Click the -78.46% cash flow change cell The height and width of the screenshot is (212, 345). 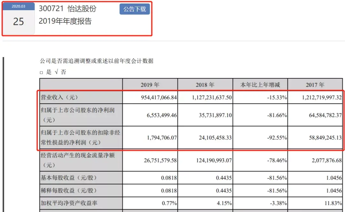[x=260, y=160]
